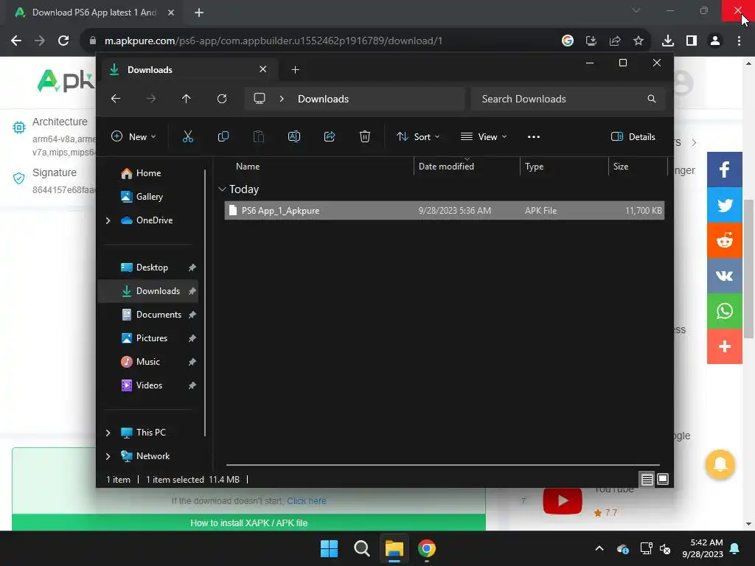Click the red plus more-sharing icon
Viewport: 755px width, 566px height.
[725, 346]
